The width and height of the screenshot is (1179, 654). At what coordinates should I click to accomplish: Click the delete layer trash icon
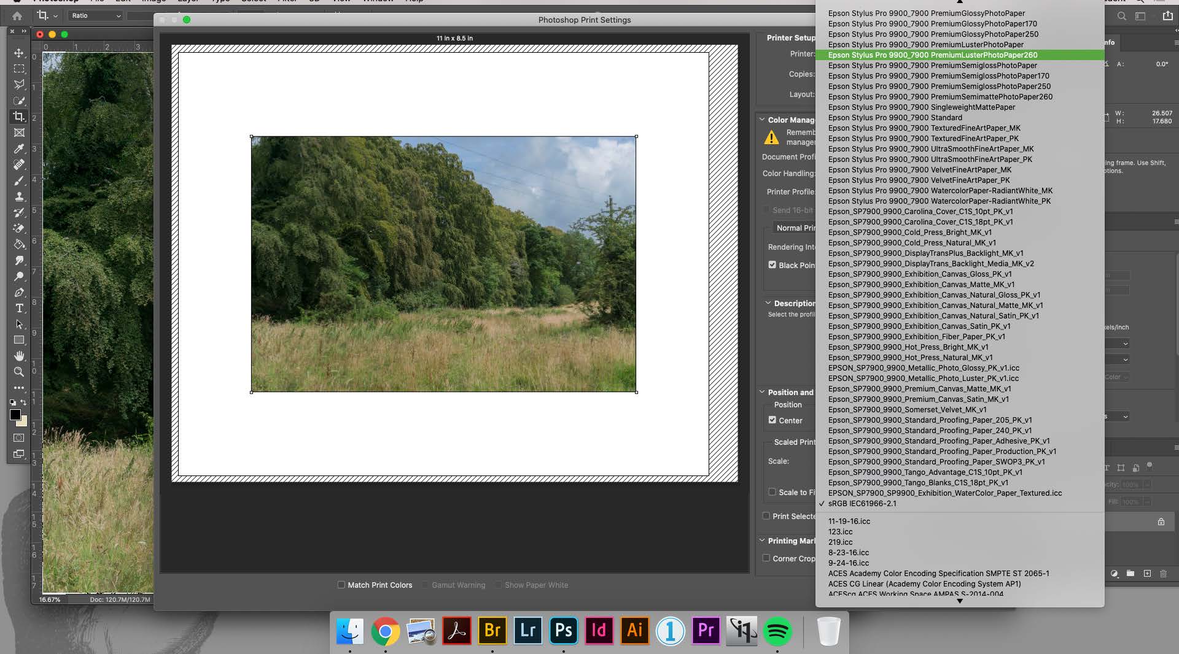[x=1163, y=574]
